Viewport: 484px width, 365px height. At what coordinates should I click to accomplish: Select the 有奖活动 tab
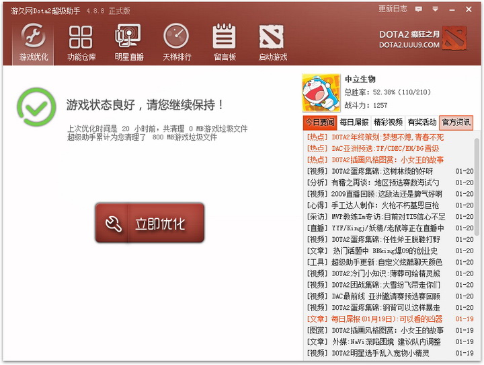click(x=421, y=123)
